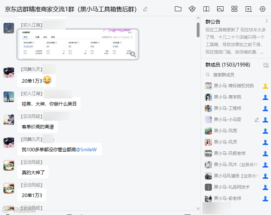Click the magnifier icon in member search

pyautogui.click(x=208, y=75)
